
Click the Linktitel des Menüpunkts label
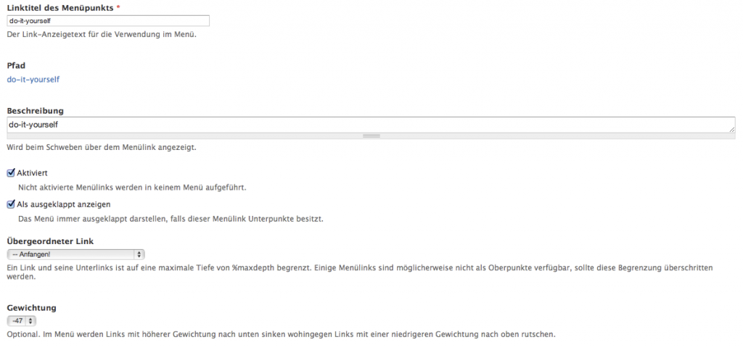coord(59,7)
